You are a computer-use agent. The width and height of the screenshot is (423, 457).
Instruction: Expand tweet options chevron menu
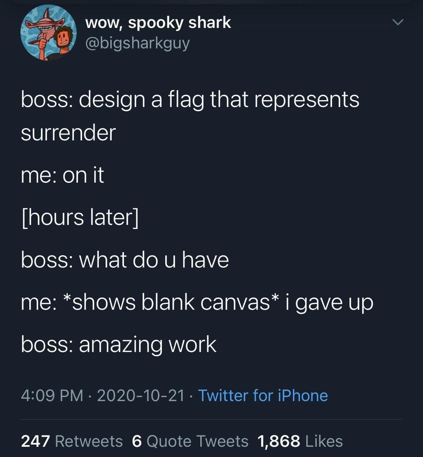point(398,23)
